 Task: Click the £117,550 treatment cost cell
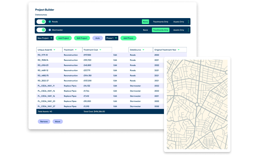pyautogui.click(x=87, y=55)
